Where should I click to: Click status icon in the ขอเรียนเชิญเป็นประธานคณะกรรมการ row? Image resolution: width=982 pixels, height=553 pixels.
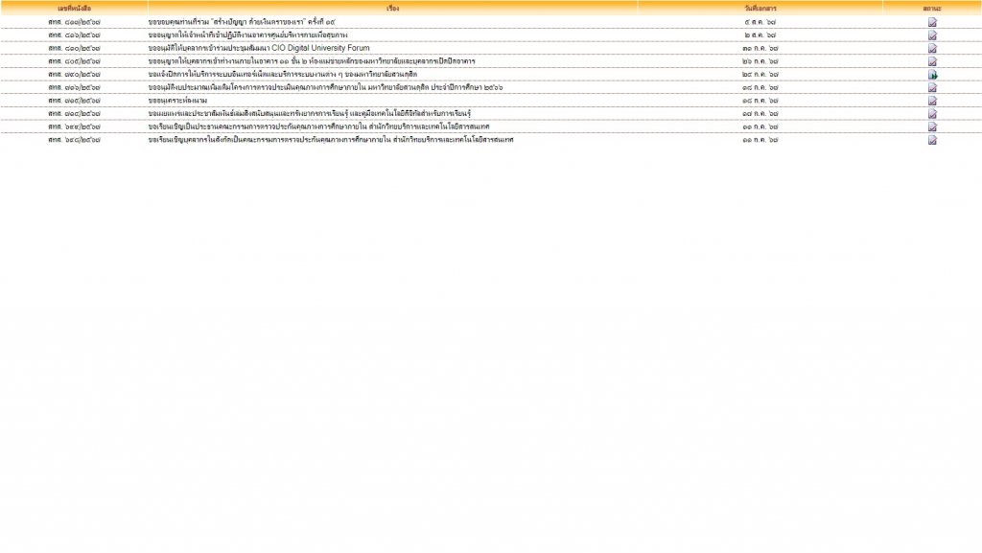tap(932, 127)
